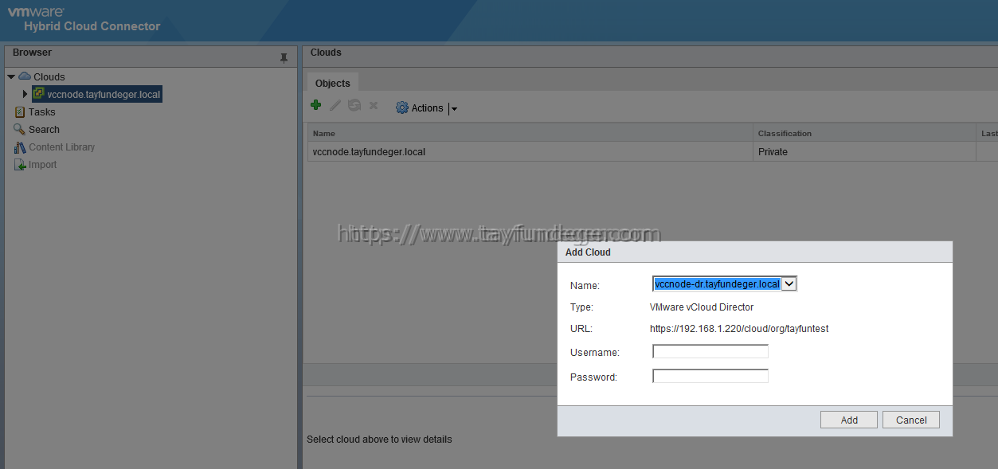Open Search in the Browser panel
The width and height of the screenshot is (998, 469).
44,130
